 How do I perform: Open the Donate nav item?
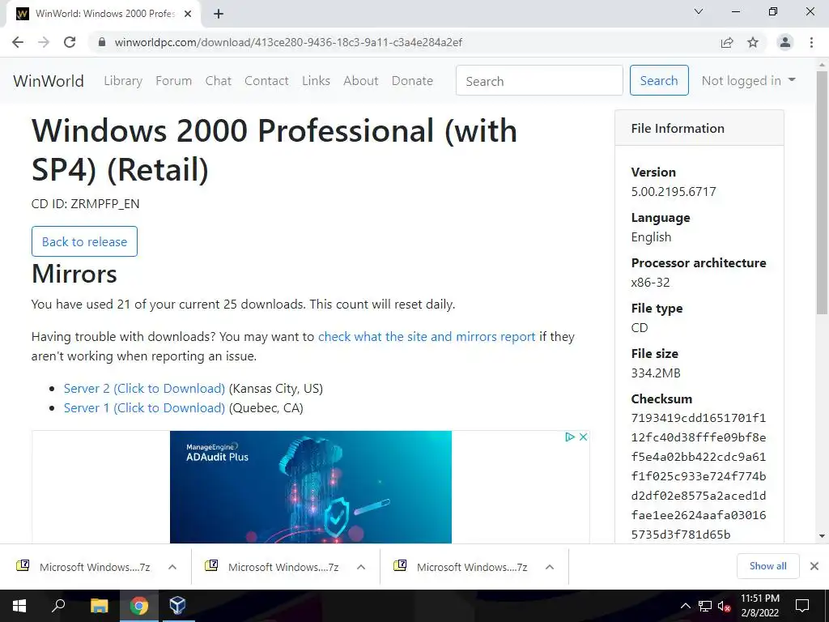coord(412,81)
